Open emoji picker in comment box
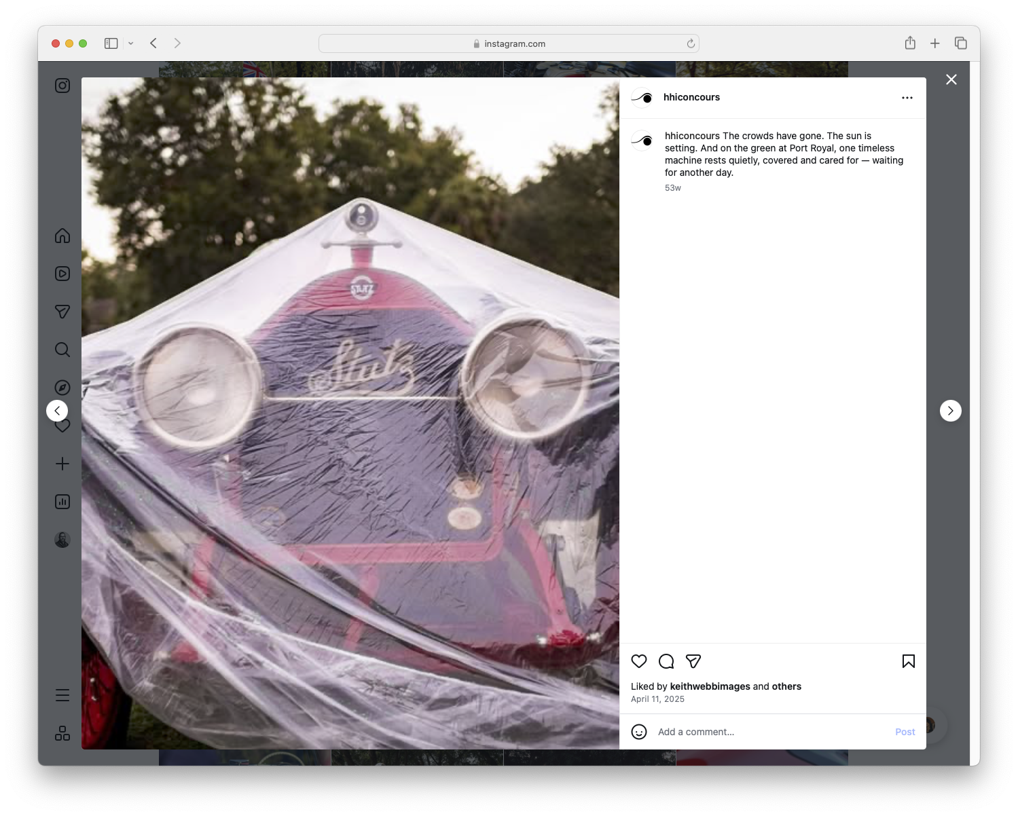 pos(639,732)
